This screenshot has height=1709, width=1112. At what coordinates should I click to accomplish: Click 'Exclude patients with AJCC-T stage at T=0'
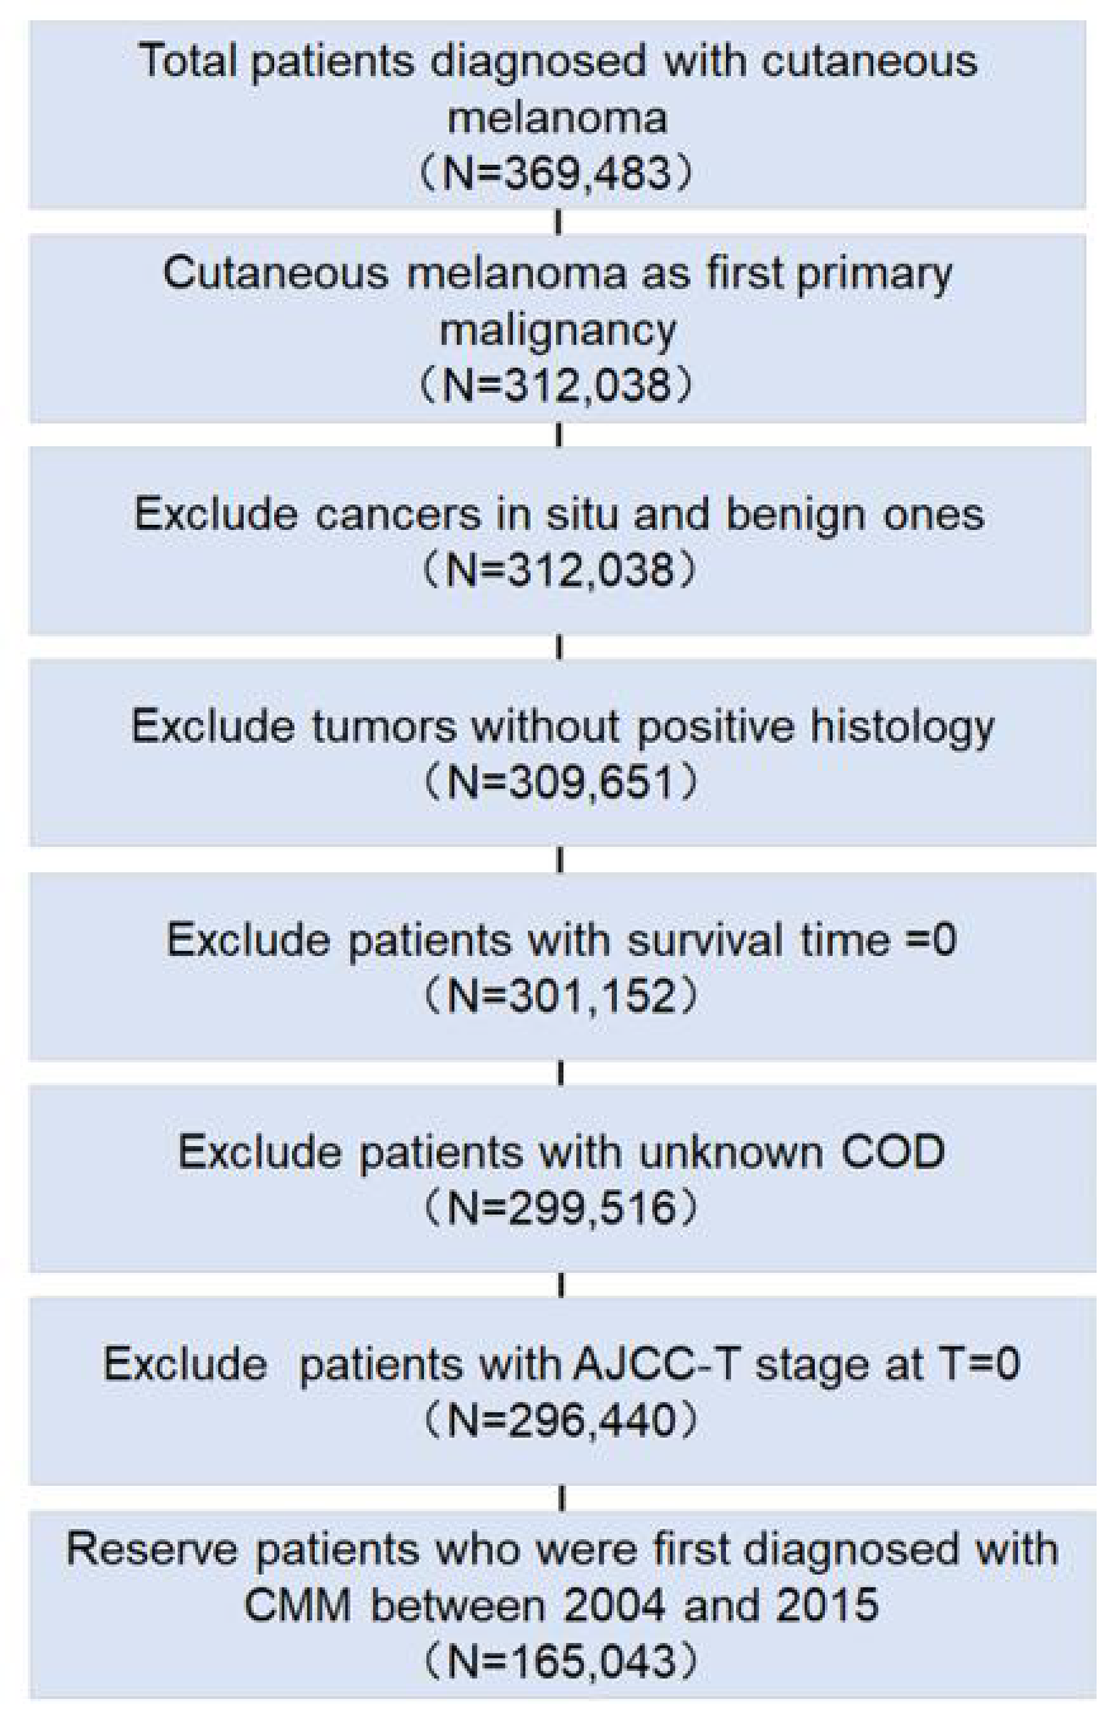pyautogui.click(x=561, y=1364)
